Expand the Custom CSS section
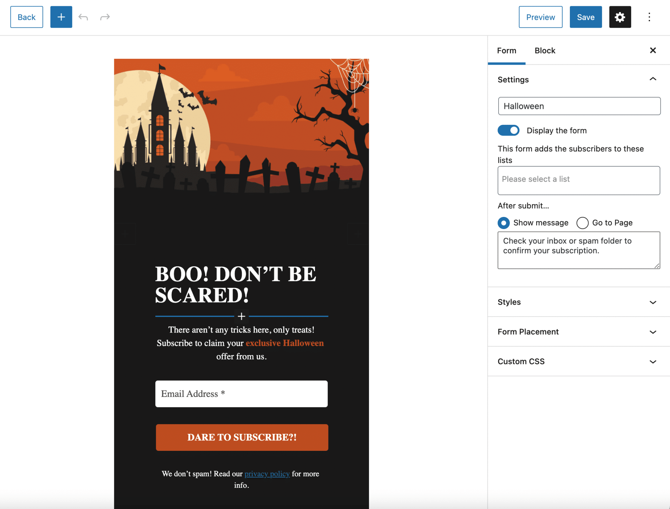This screenshot has height=509, width=670. pos(653,362)
